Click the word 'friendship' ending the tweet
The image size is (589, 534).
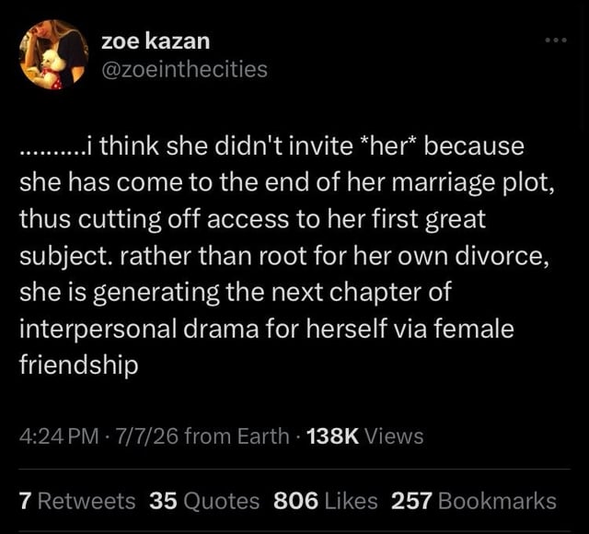click(x=79, y=365)
